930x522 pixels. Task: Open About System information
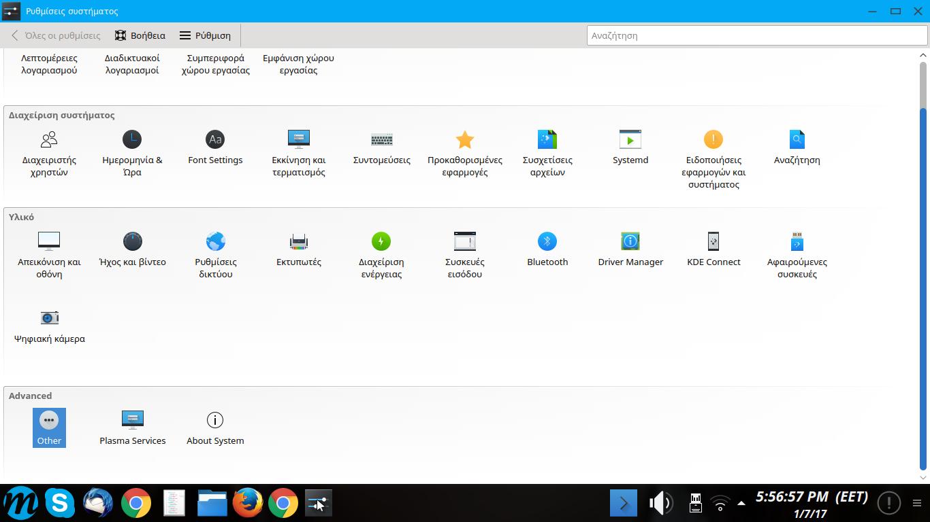click(215, 428)
